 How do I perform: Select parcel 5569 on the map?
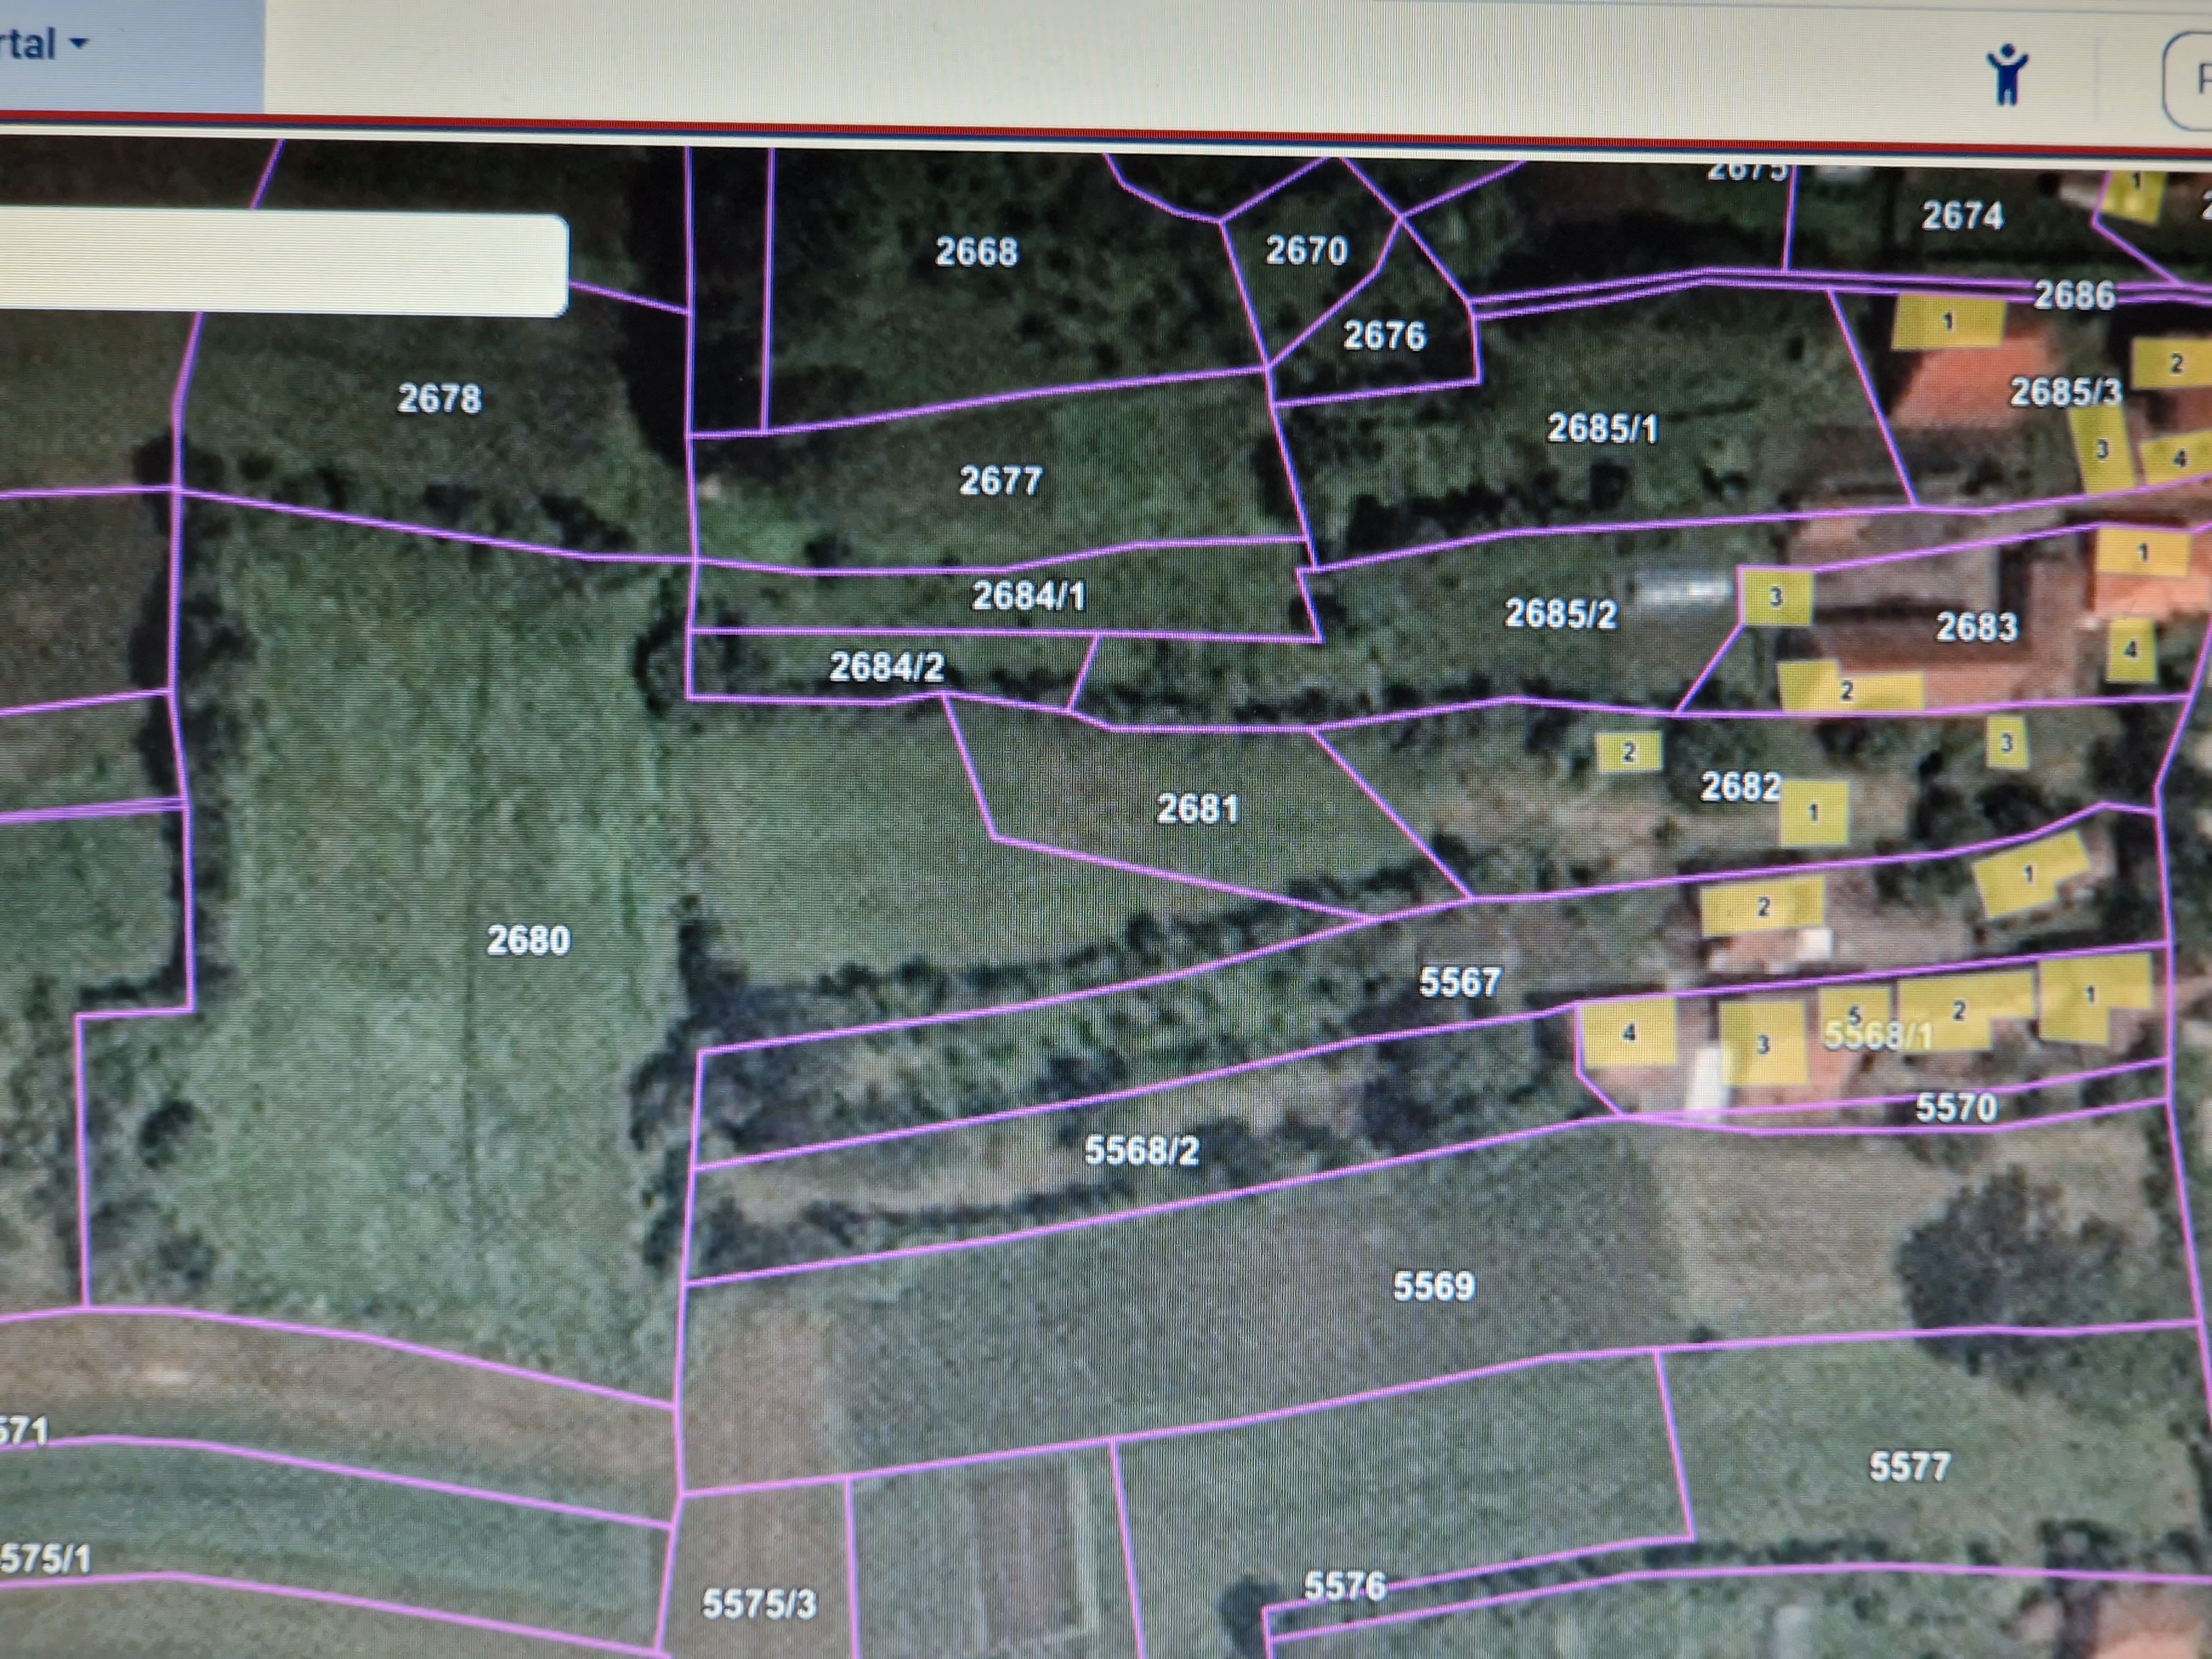click(1433, 1286)
